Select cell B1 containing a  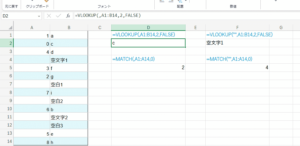pyautogui.click(x=69, y=35)
